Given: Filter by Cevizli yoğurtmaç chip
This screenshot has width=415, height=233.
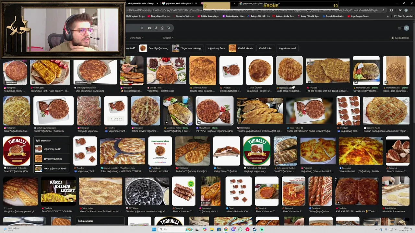Looking at the screenshot, I should [x=154, y=48].
